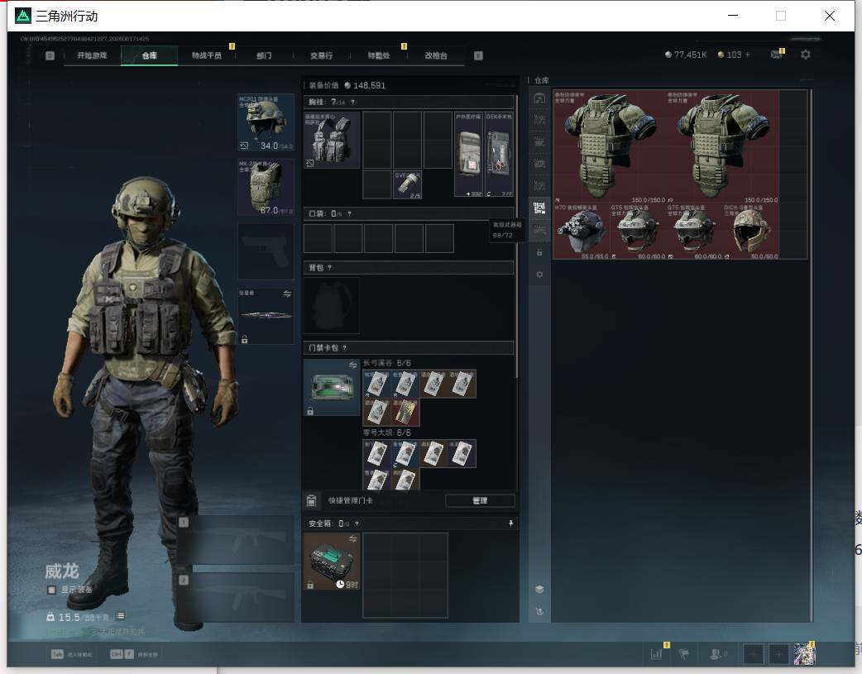The width and height of the screenshot is (862, 674).
Task: Open the 特勤处 tab
Action: 379,55
